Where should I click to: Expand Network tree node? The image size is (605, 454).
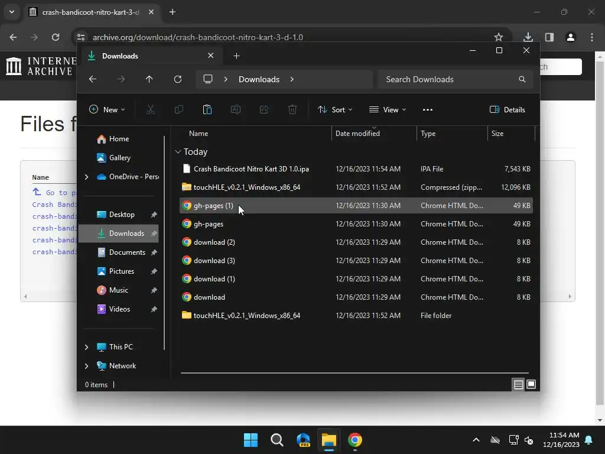86,366
